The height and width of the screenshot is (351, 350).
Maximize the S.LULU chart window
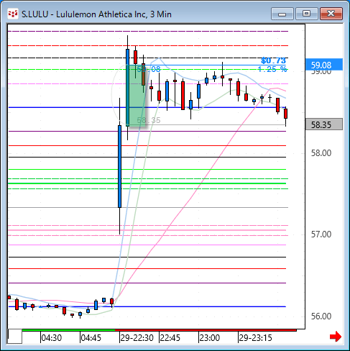(x=306, y=14)
